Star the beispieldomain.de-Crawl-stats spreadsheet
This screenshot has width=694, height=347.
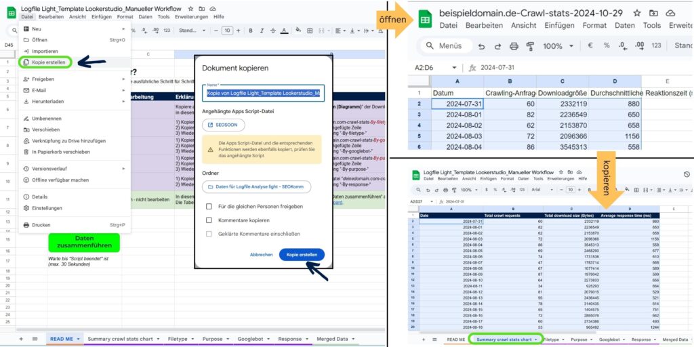coord(637,13)
